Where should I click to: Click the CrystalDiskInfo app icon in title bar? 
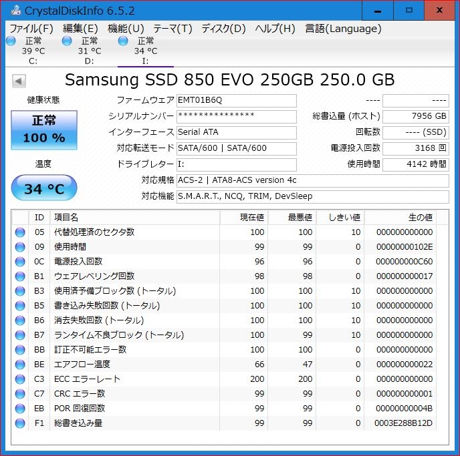point(16,11)
